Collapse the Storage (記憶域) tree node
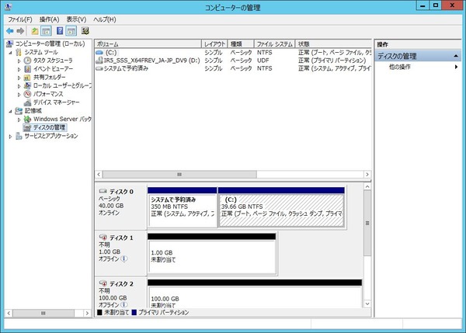 (10, 111)
